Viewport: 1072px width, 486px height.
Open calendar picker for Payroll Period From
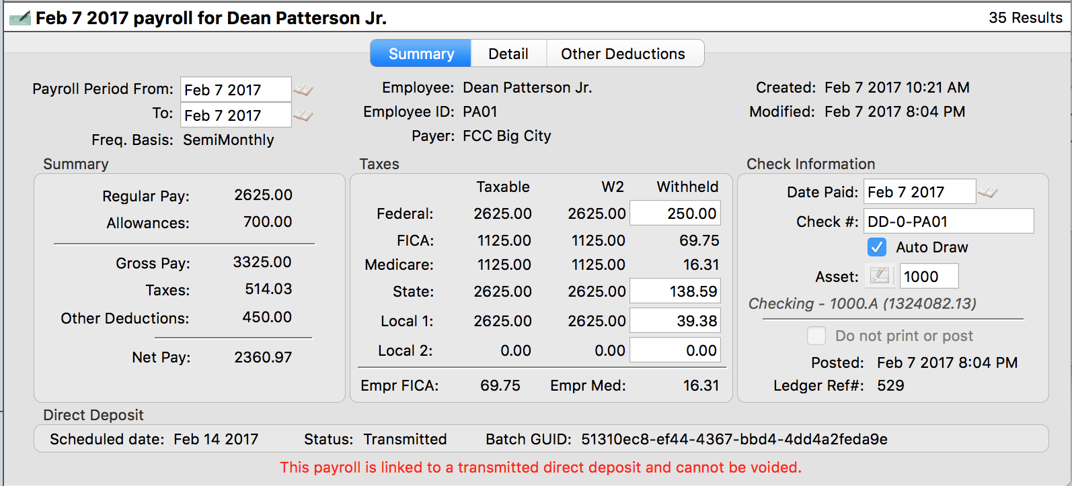[303, 90]
